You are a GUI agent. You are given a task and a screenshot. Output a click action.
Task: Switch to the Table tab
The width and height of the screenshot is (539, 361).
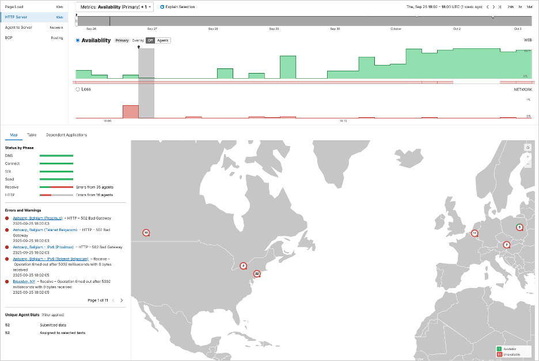(32, 135)
